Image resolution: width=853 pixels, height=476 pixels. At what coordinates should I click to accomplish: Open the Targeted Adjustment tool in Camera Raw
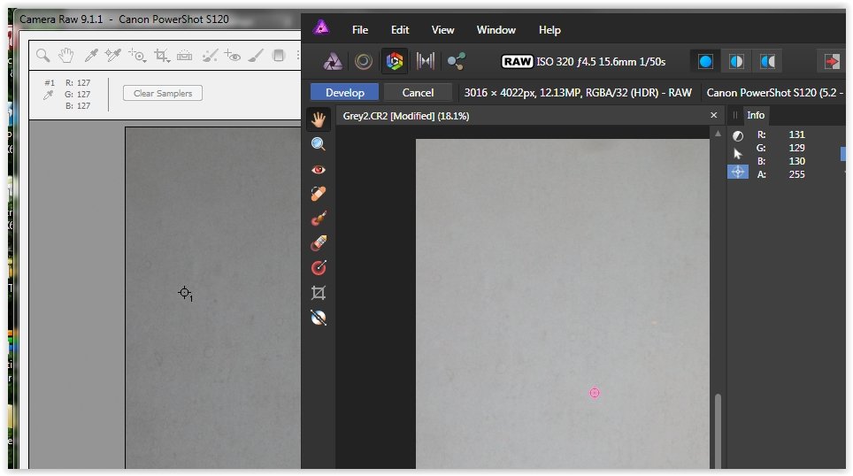(x=137, y=55)
